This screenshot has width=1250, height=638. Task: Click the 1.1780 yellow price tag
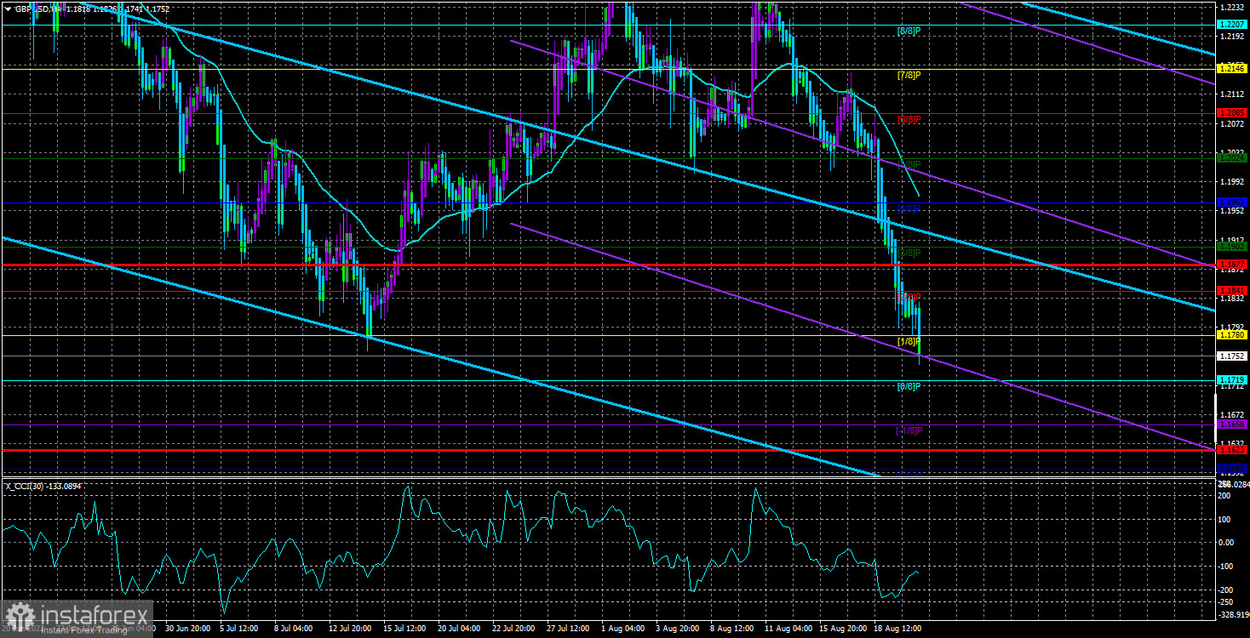pyautogui.click(x=1232, y=335)
